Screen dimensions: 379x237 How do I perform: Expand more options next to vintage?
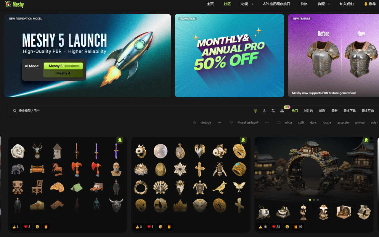tap(219, 123)
